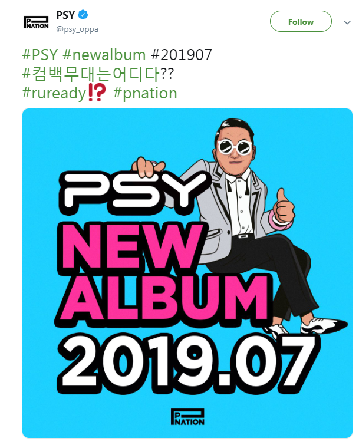Viewport: 359px width, 445px height.
Task: Click the red exclamation question mark emoji
Action: pyautogui.click(x=97, y=93)
